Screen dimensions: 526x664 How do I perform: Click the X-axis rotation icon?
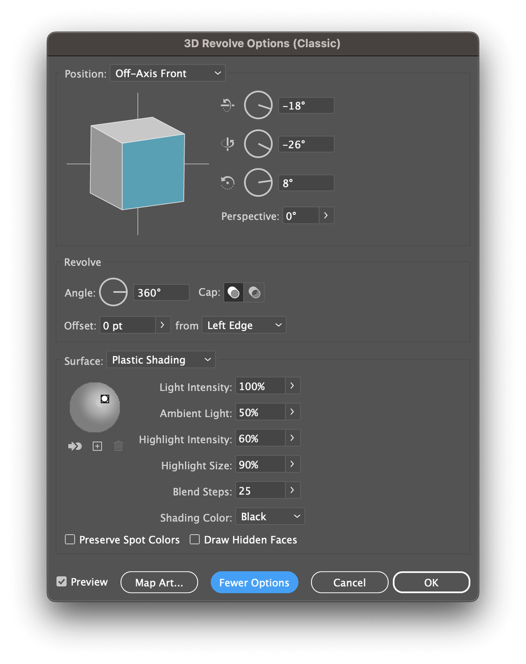(x=227, y=105)
